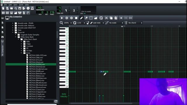
Task: Click the Quantize button in toolbar
Action: (x=101, y=18)
